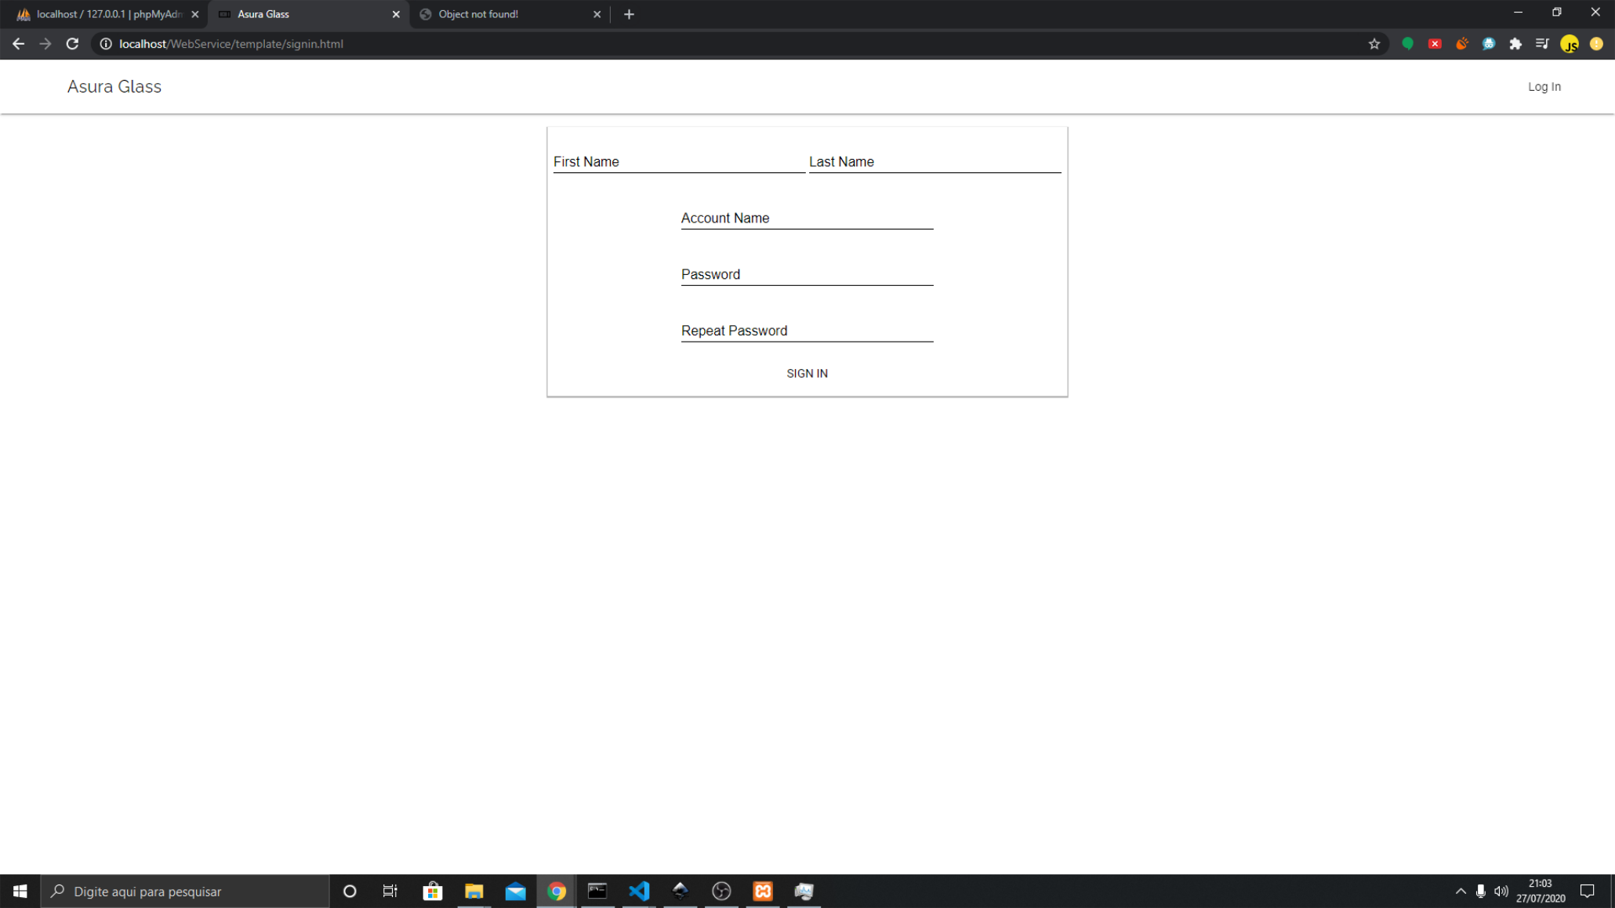Click the Chrome profile avatar icon
Viewport: 1615px width, 908px height.
(x=1569, y=44)
